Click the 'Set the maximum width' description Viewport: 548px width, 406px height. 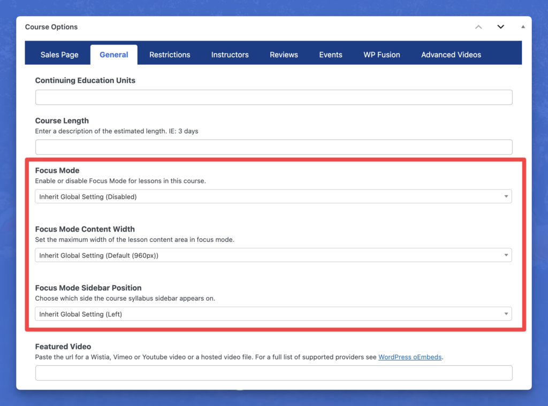coord(135,240)
